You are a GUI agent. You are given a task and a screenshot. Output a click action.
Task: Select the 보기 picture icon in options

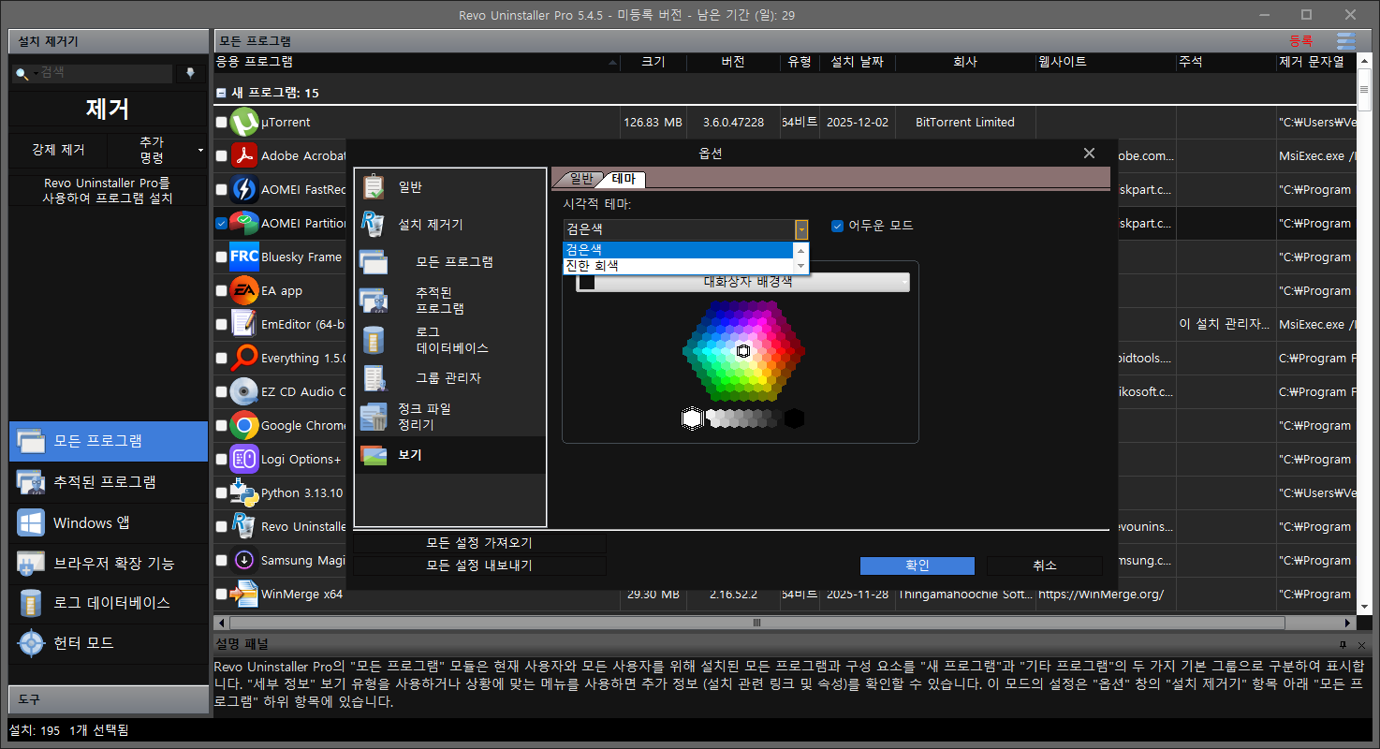[374, 455]
